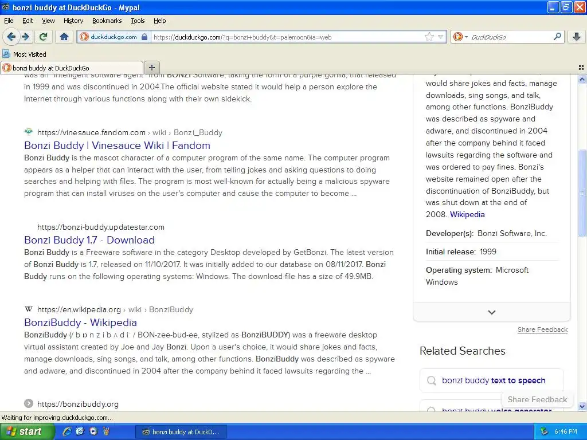Click the DuckDuckGo search engine icon
Viewport: 587px width, 440px height.
coord(457,37)
